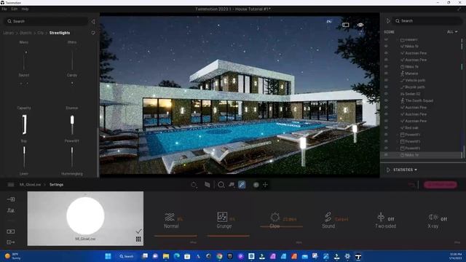Open the Edit menu
Screen dimensions: 466x262
(x=15, y=9)
